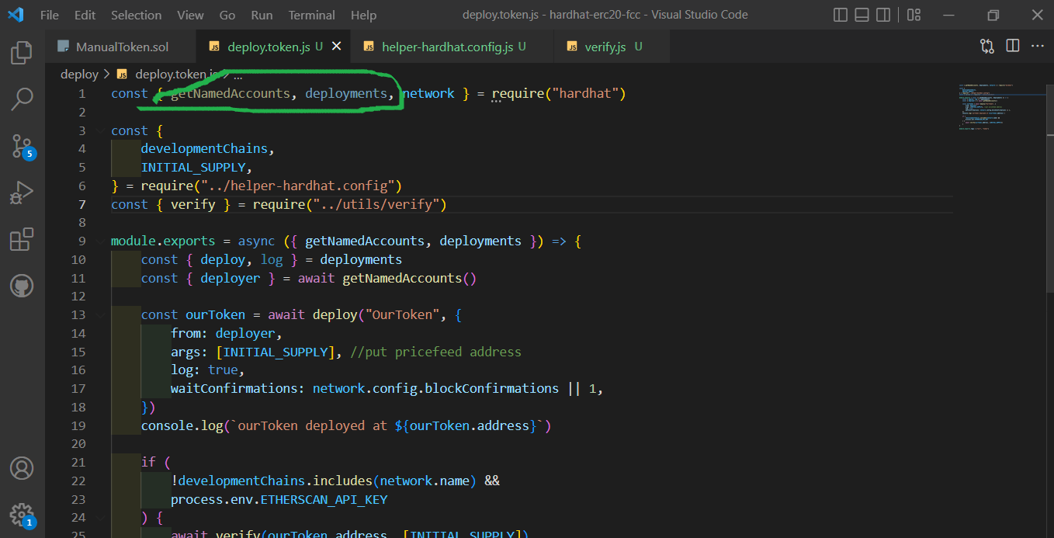Open the Selection menu

pos(136,15)
